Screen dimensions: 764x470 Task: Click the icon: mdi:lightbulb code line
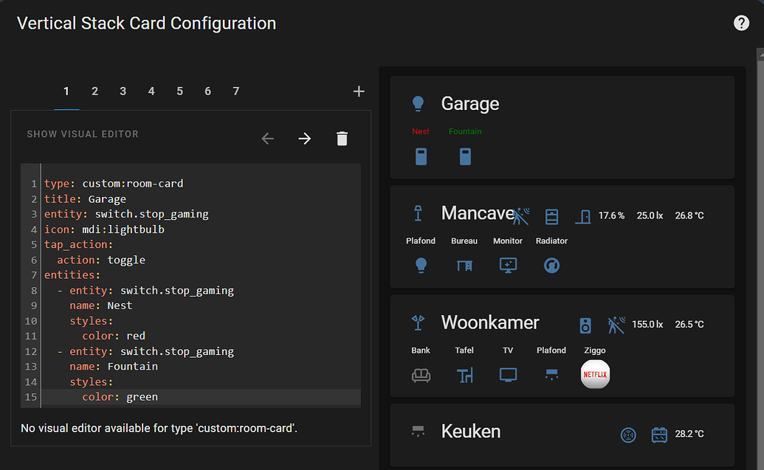point(104,229)
